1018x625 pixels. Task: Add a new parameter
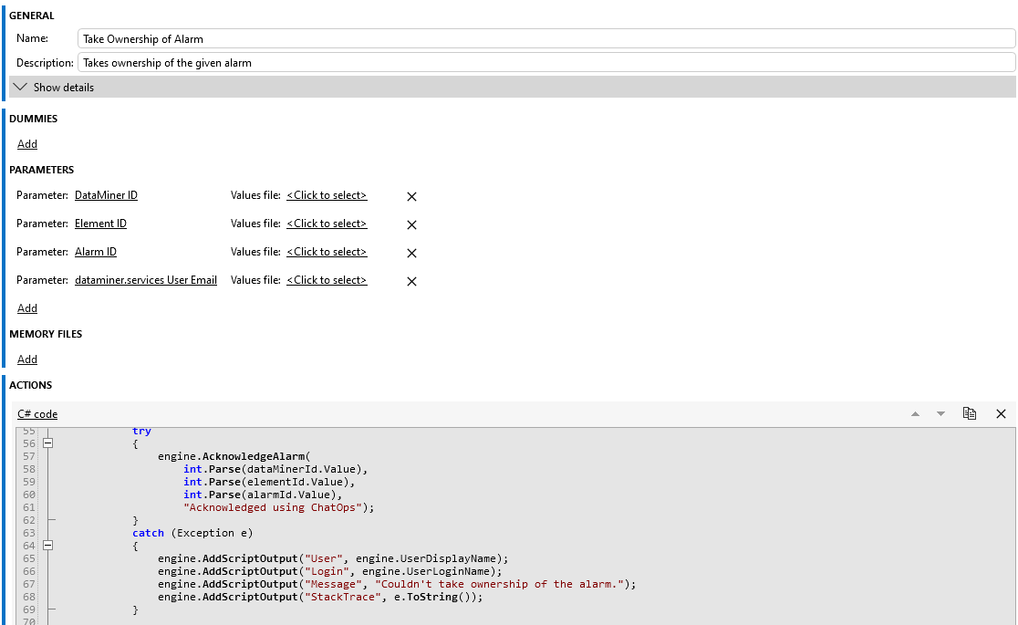(27, 308)
